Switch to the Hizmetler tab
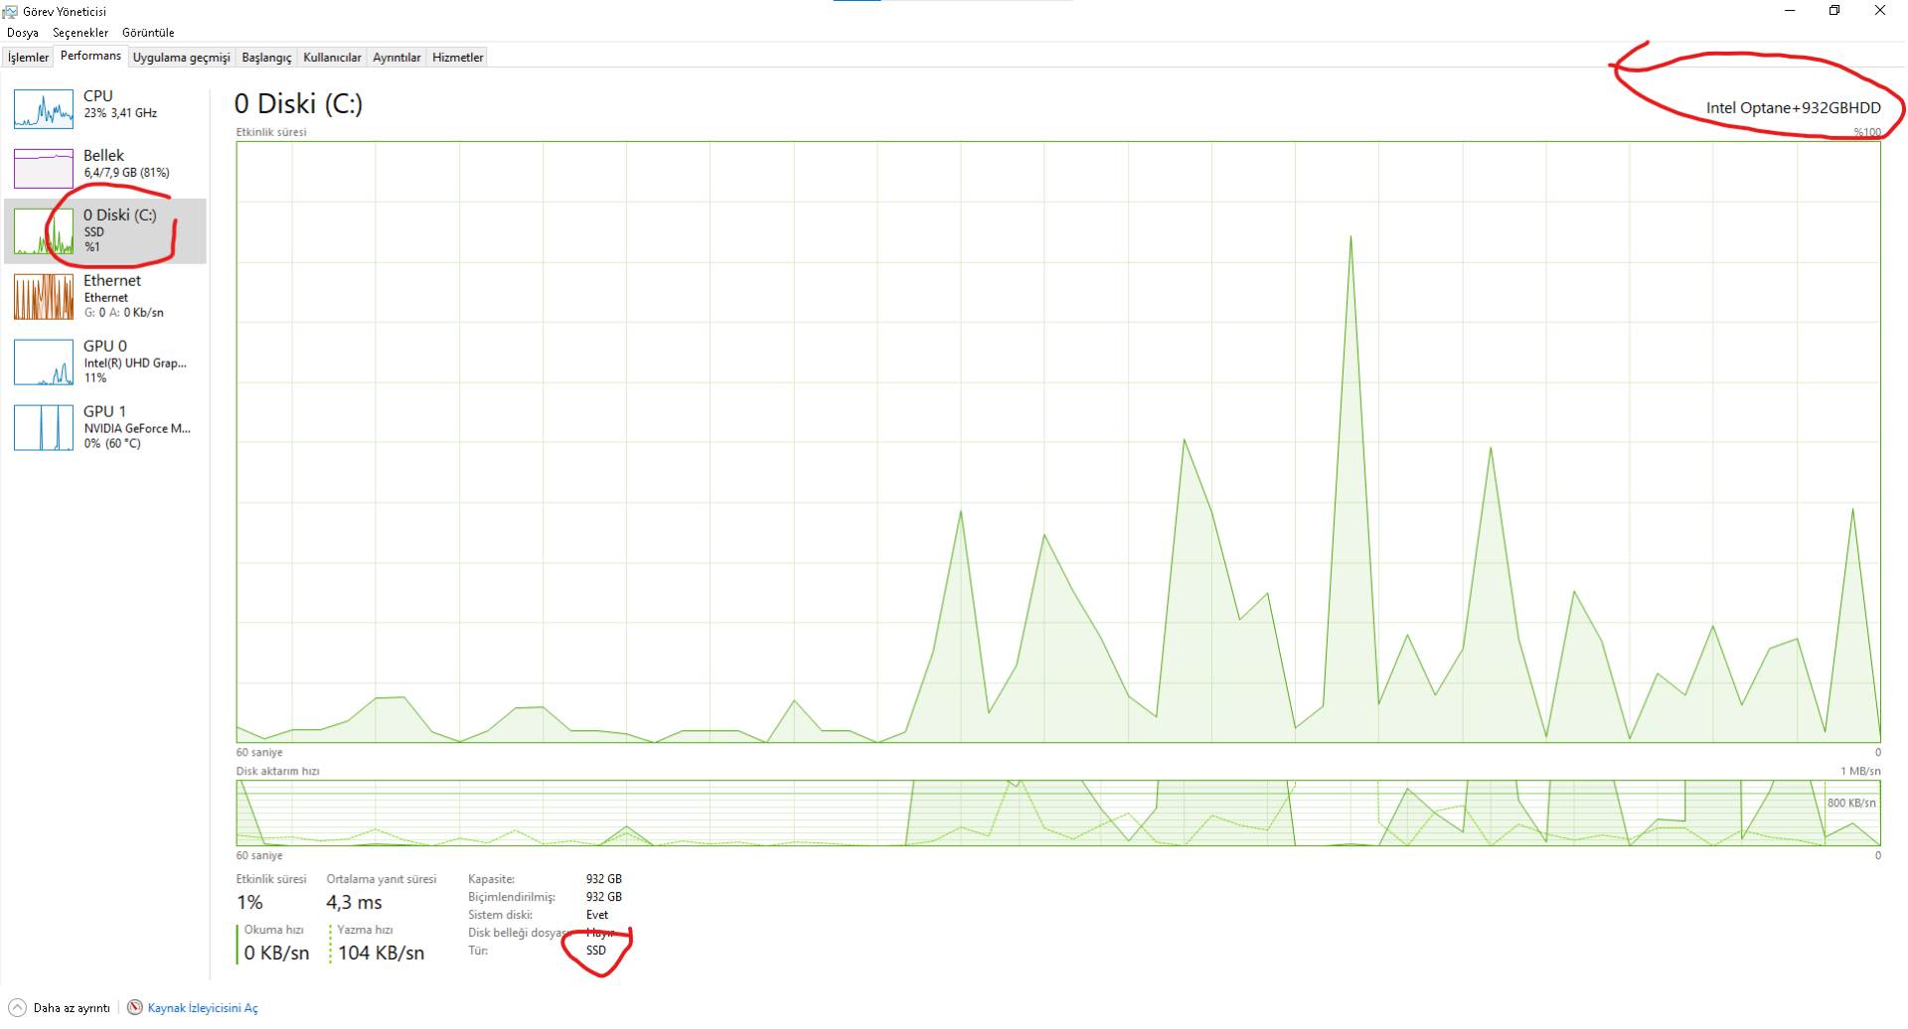 458,58
